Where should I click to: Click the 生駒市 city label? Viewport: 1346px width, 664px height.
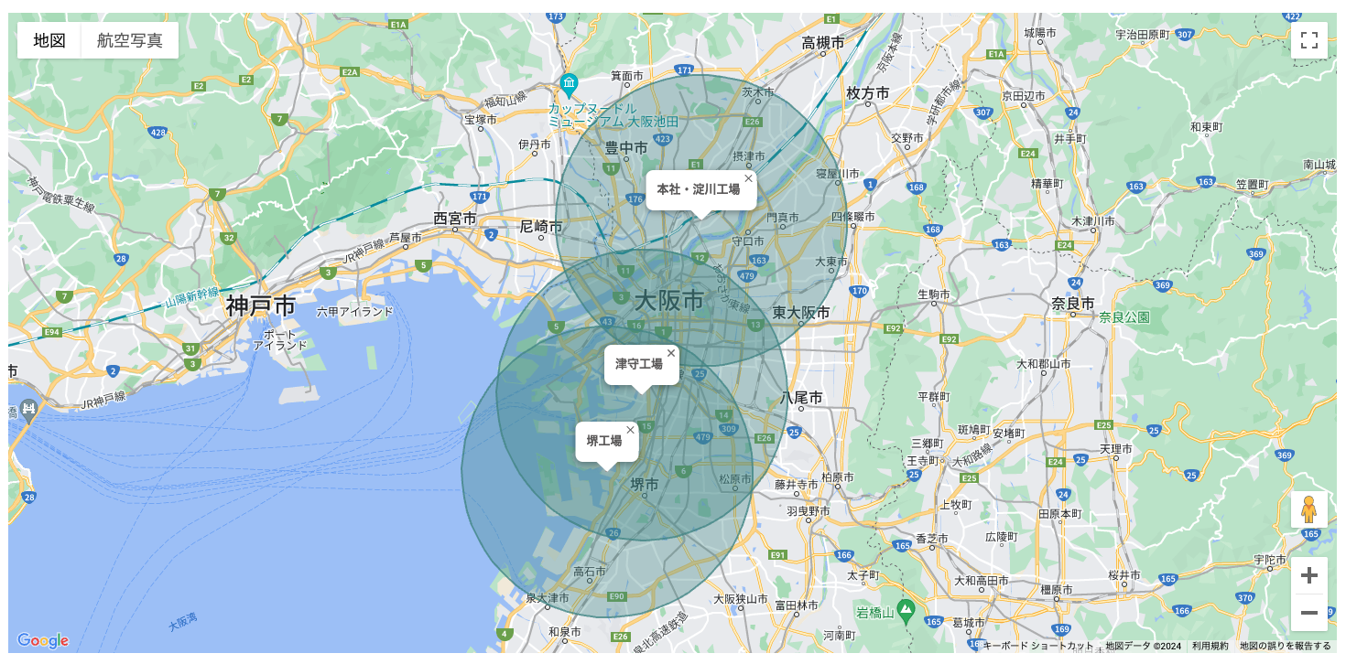click(x=936, y=295)
